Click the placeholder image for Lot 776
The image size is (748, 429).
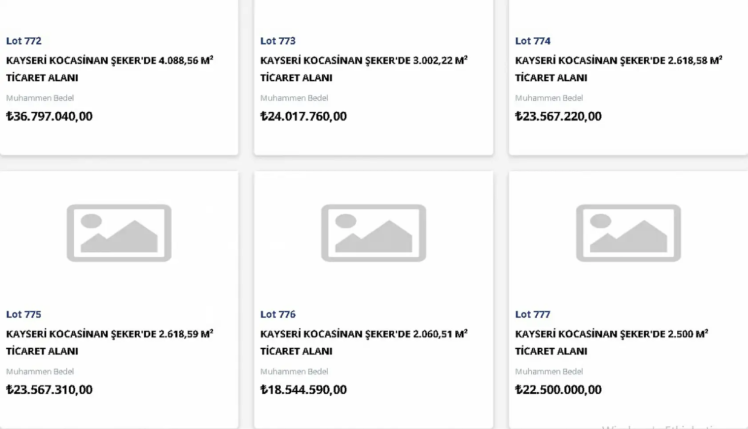coord(374,233)
